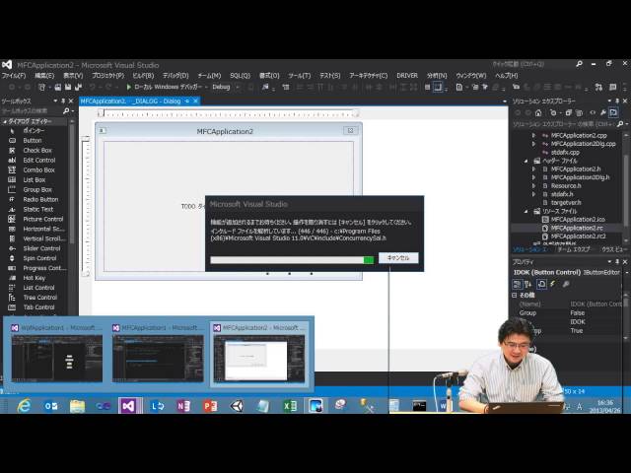
Task: Click the progress bar in the dialog
Action: [292, 260]
